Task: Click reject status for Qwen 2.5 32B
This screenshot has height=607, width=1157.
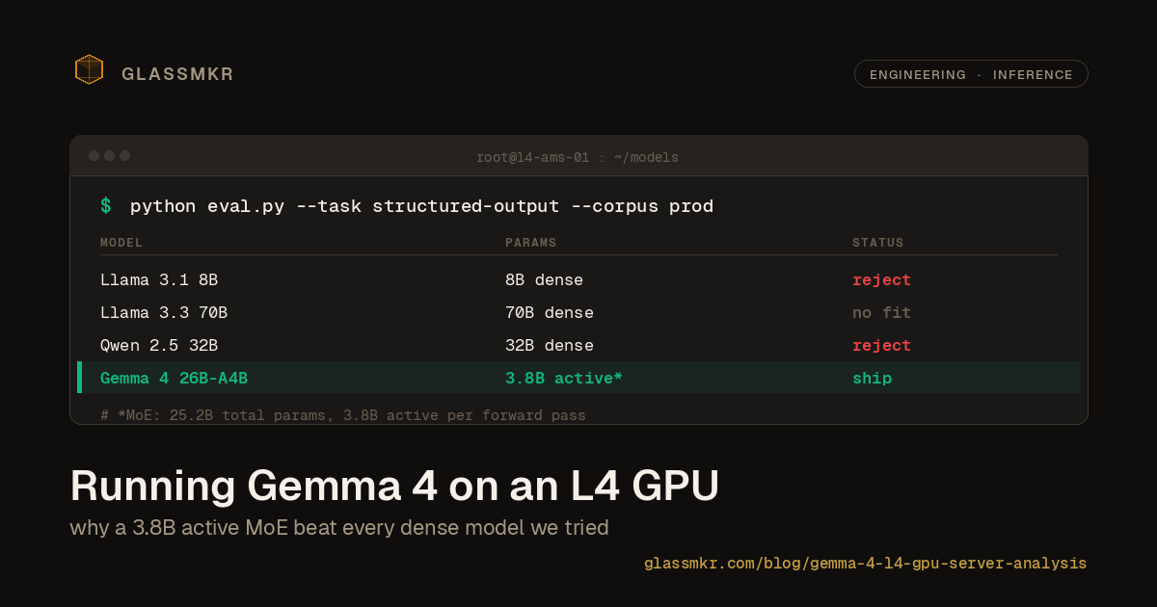Action: (881, 346)
